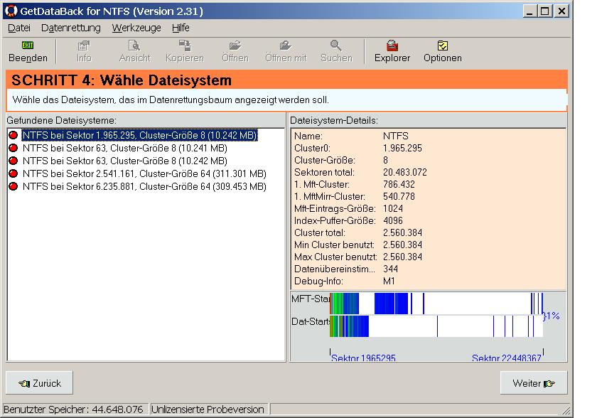Image resolution: width=597 pixels, height=418 pixels.
Task: Click the Sektor 22448367 axis label
Action: pos(506,358)
